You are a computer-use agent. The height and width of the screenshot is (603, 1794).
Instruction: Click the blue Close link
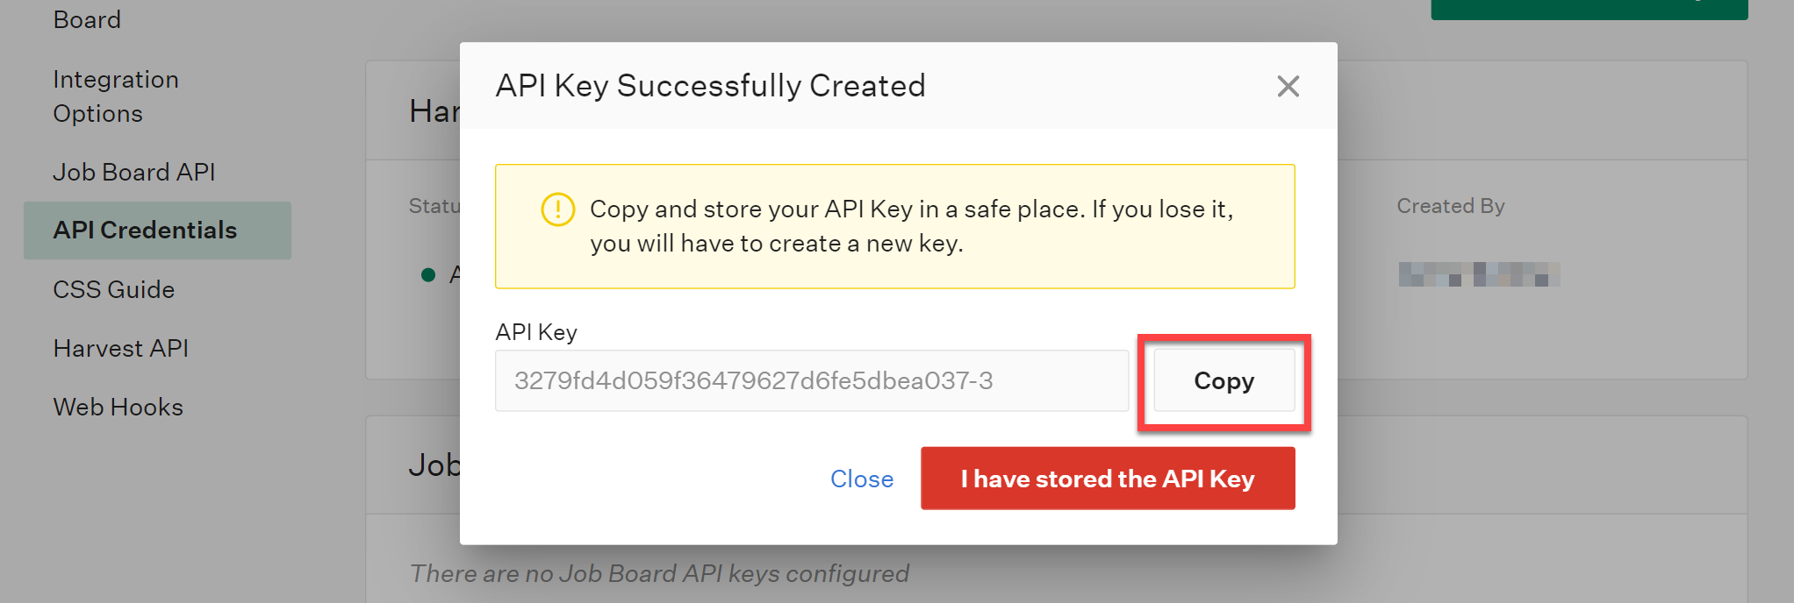[x=862, y=479]
